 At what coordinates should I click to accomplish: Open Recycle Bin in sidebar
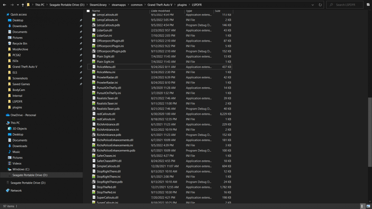(x=20, y=43)
